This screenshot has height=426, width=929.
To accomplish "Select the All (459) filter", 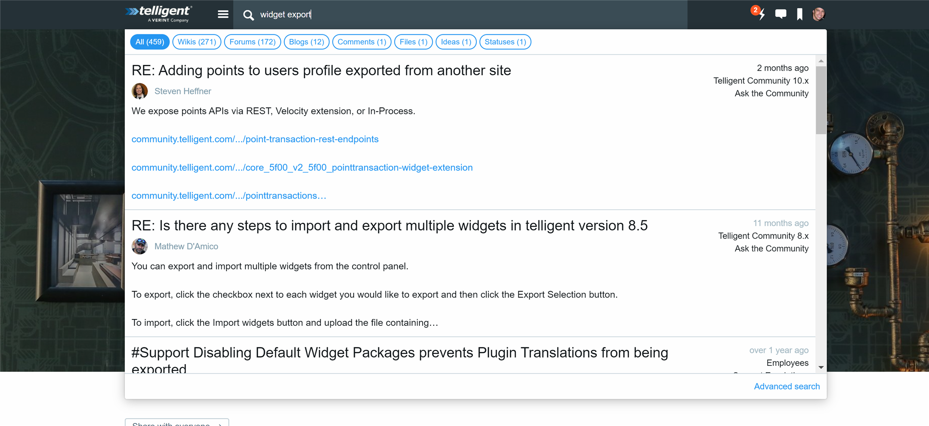I will [x=150, y=42].
